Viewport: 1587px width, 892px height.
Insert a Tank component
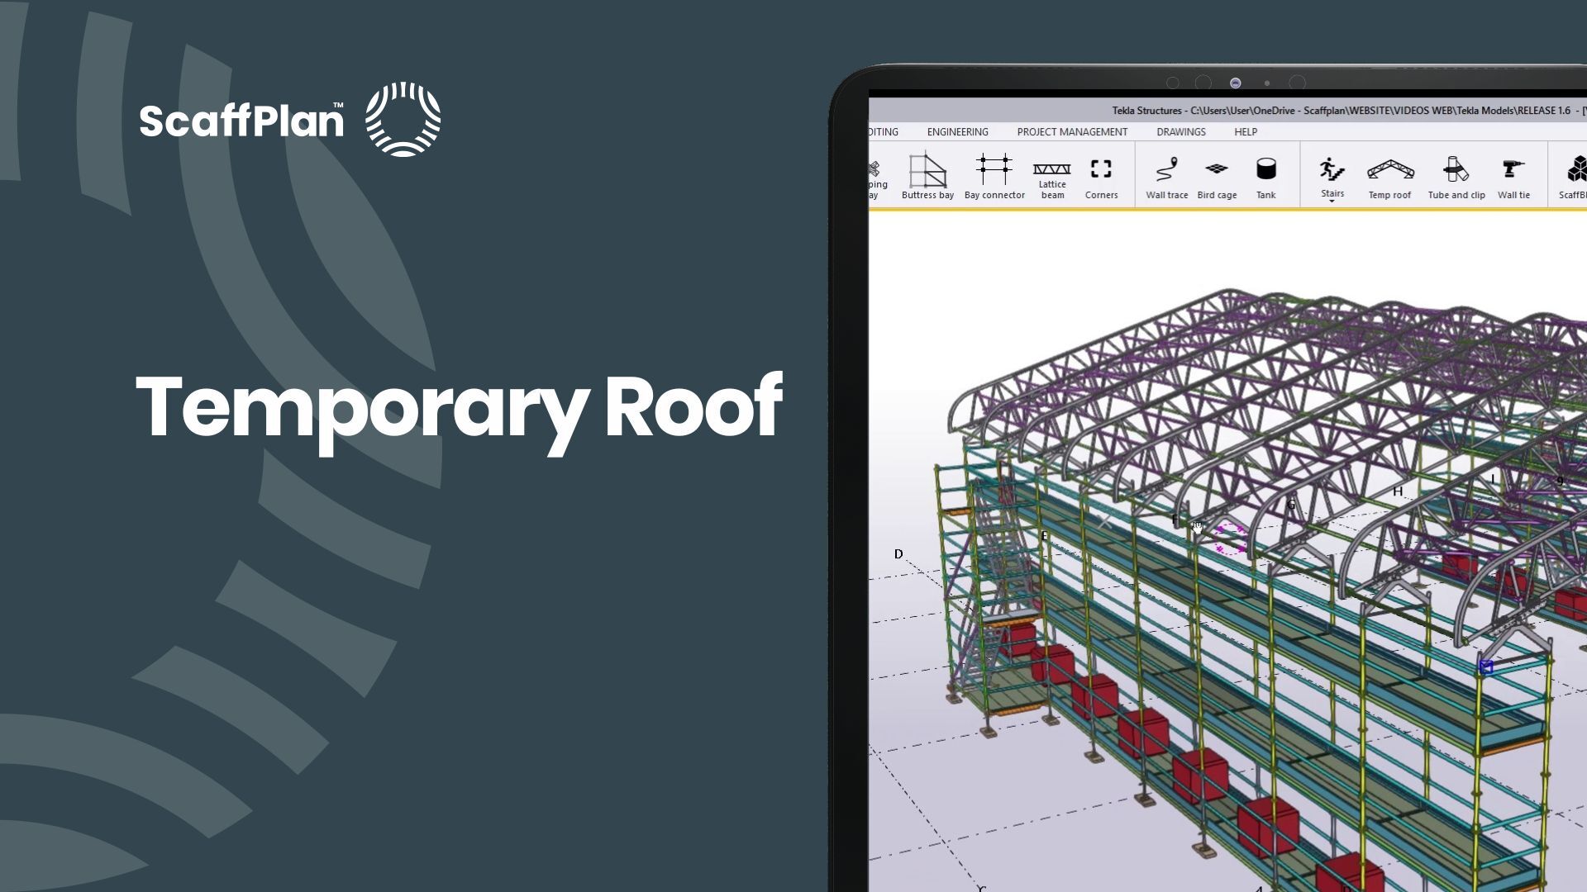1265,178
